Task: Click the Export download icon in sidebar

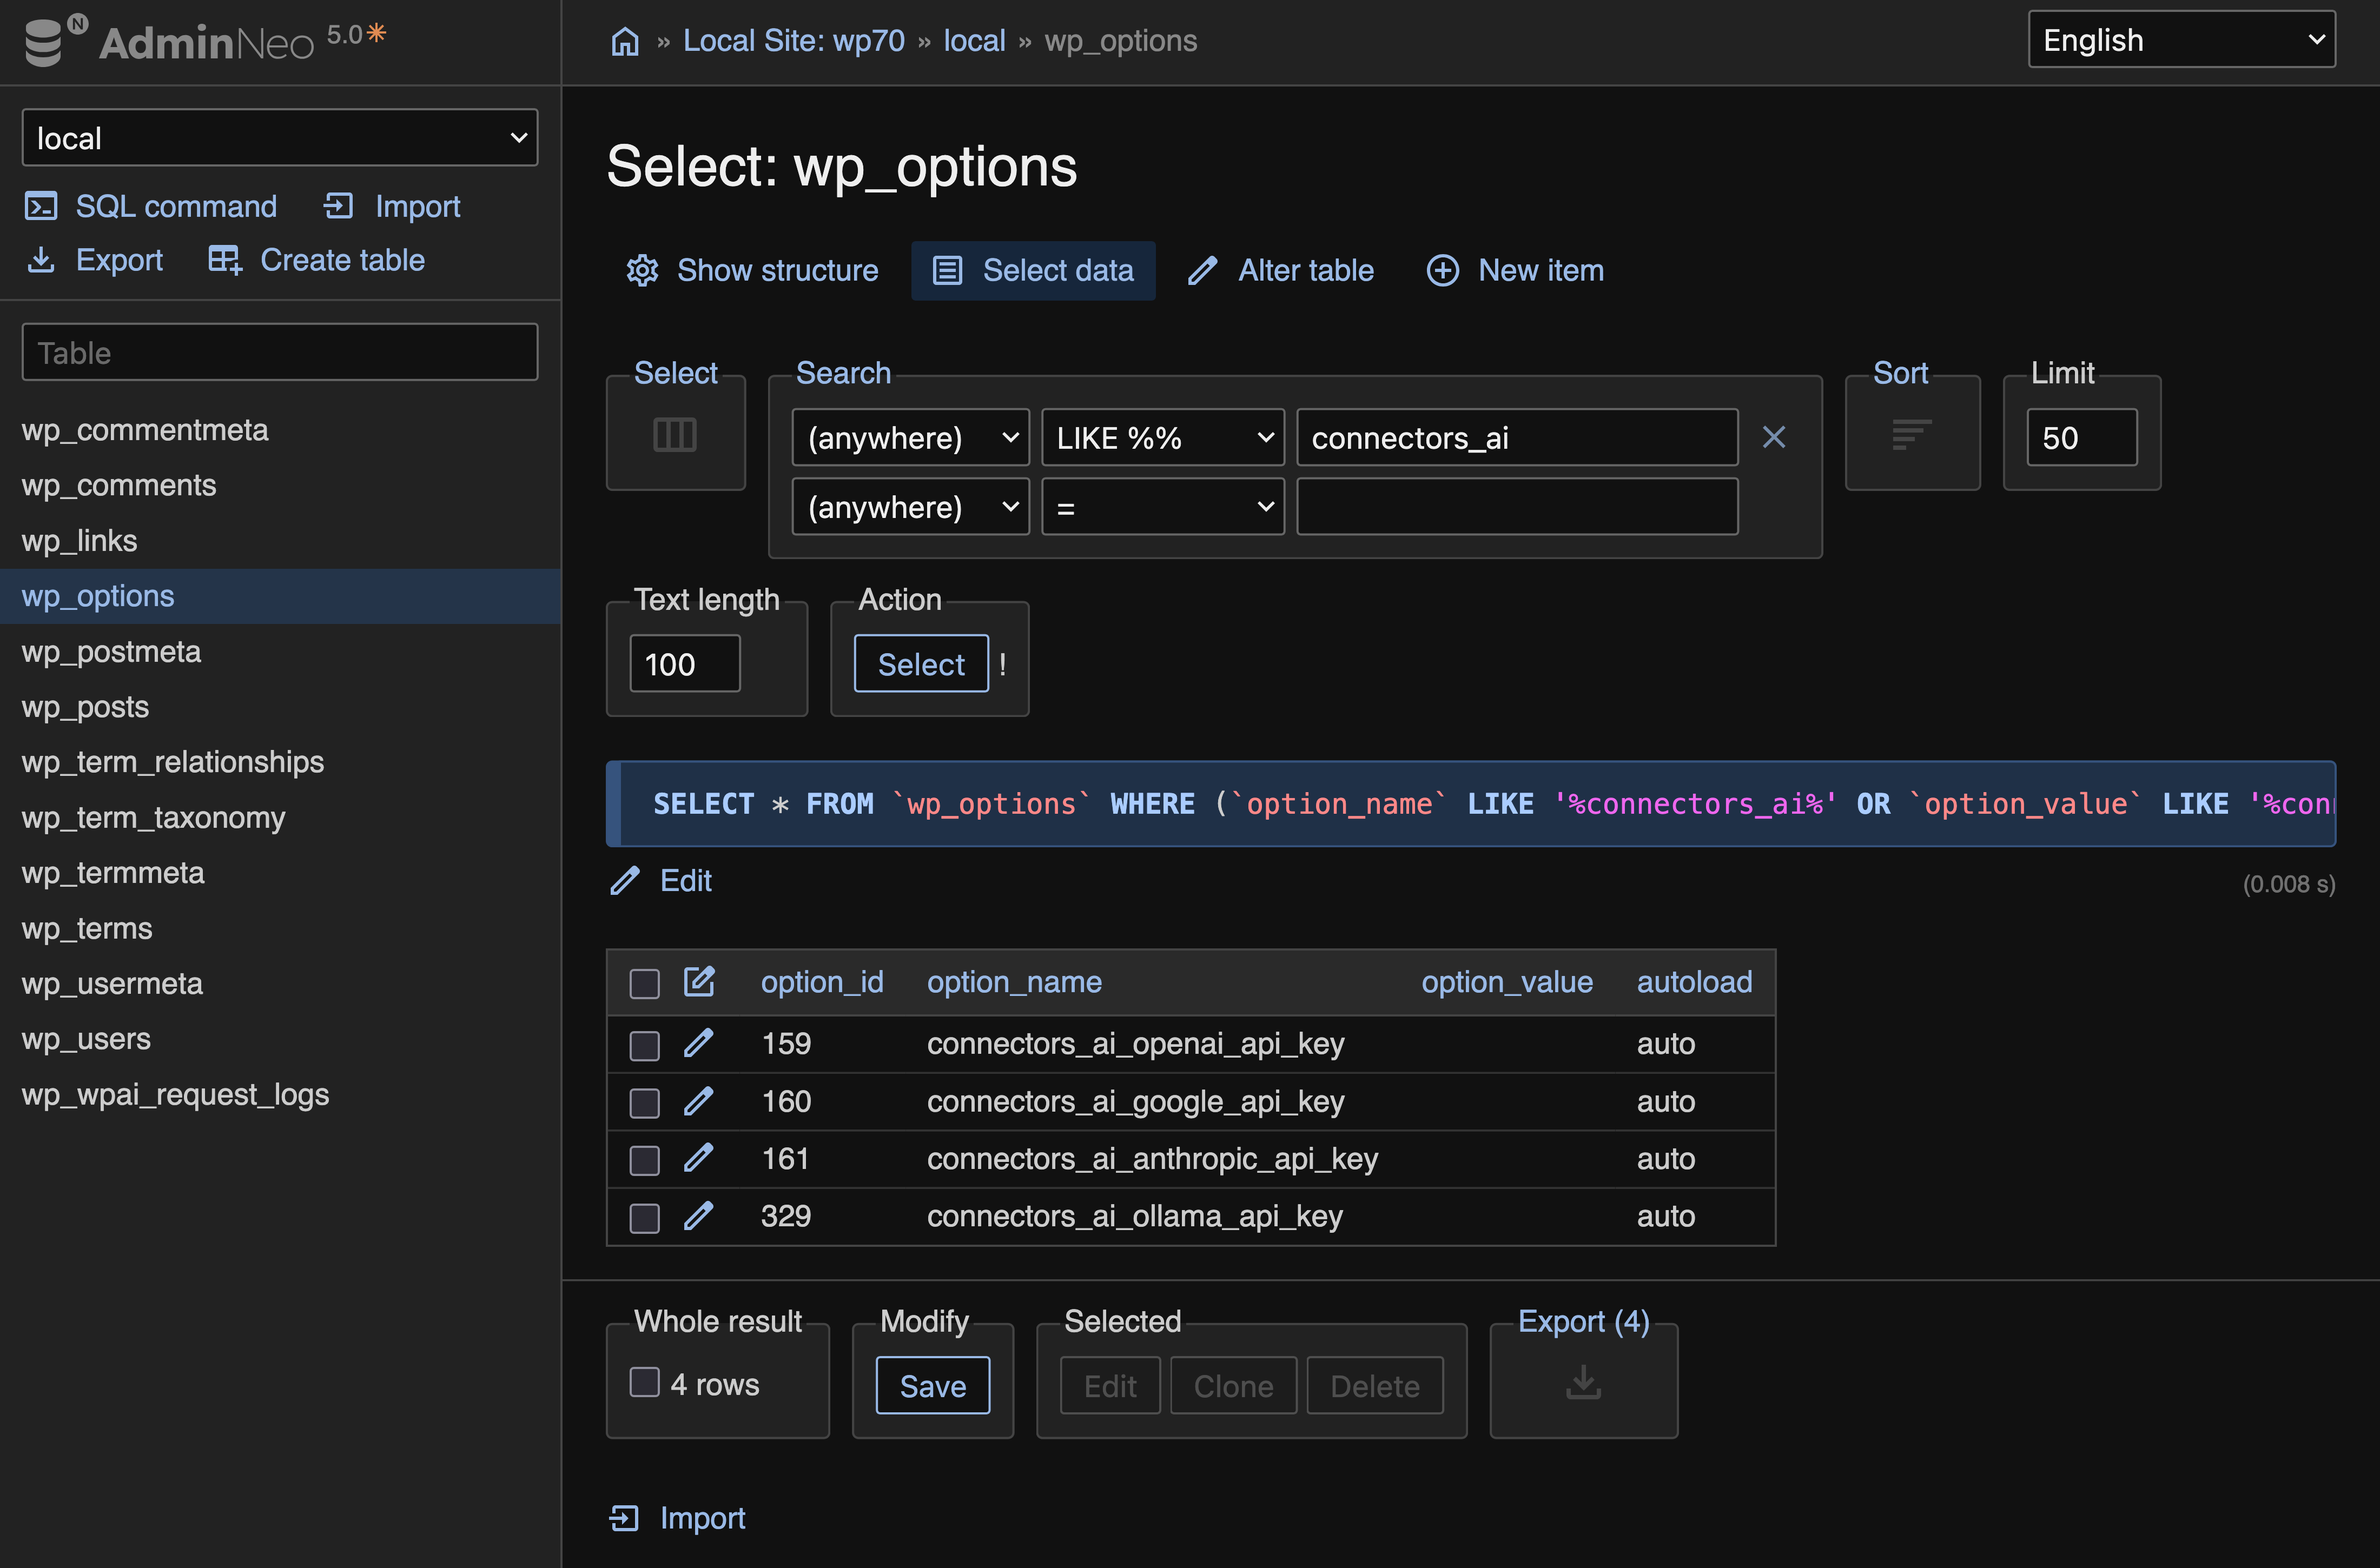Action: [x=41, y=260]
